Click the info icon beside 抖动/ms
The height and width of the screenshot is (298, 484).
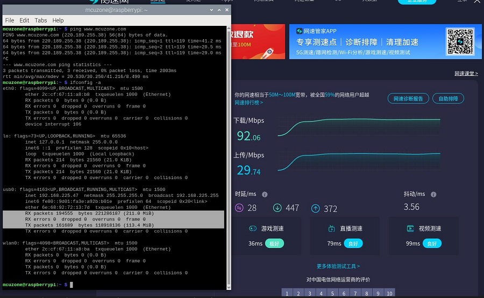click(x=433, y=195)
